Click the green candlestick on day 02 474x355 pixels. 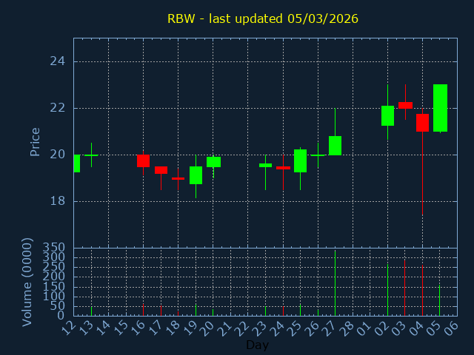(387, 115)
